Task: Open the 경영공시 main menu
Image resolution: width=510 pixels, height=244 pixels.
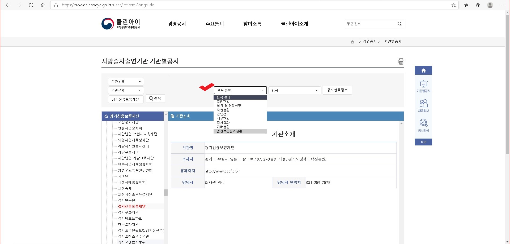Action: click(177, 24)
